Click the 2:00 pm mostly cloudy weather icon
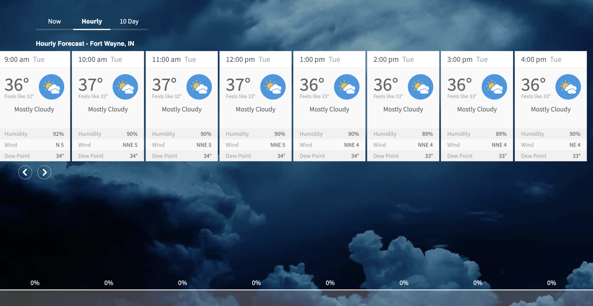Image resolution: width=593 pixels, height=306 pixels. coord(421,87)
